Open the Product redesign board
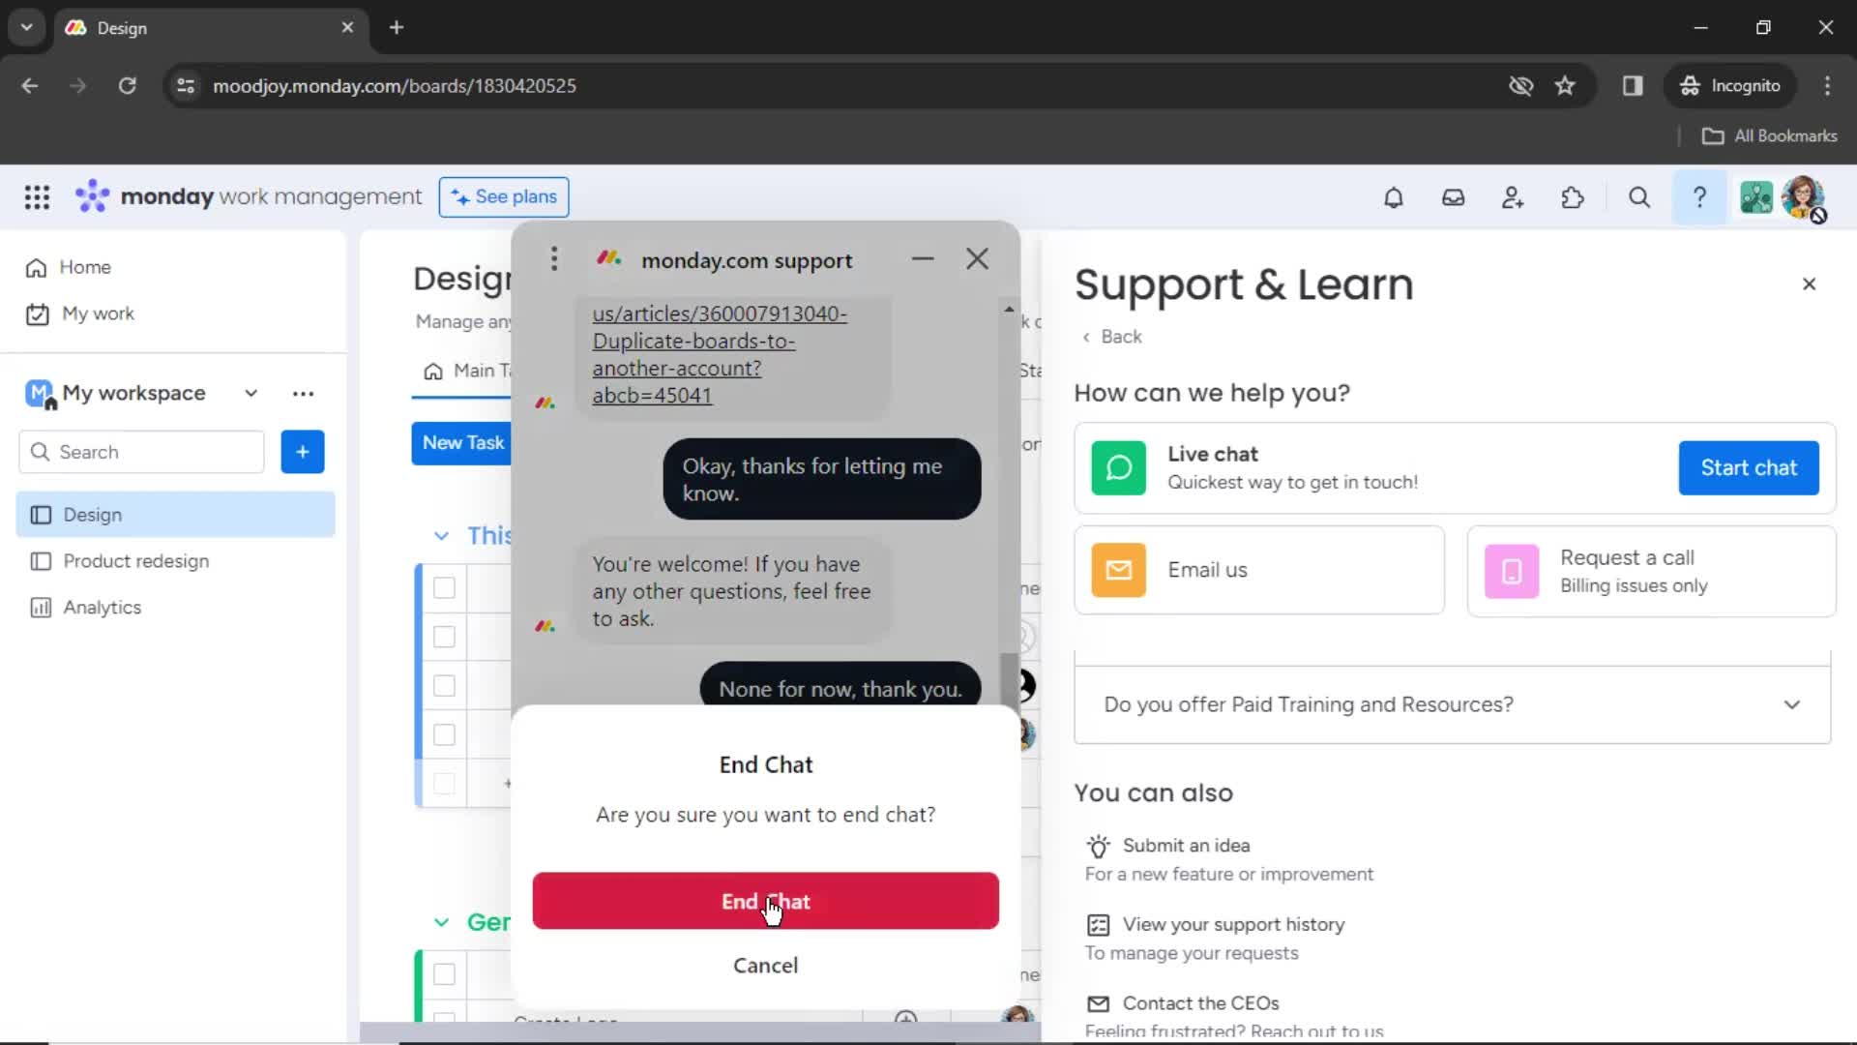Viewport: 1857px width, 1045px height. point(175,561)
